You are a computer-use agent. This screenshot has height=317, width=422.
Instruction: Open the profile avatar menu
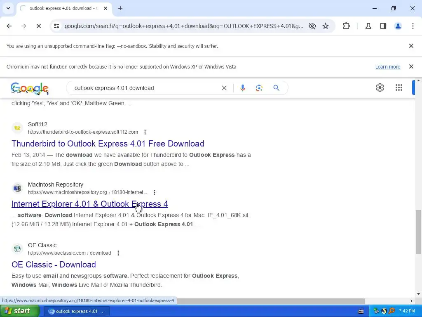pos(398,26)
